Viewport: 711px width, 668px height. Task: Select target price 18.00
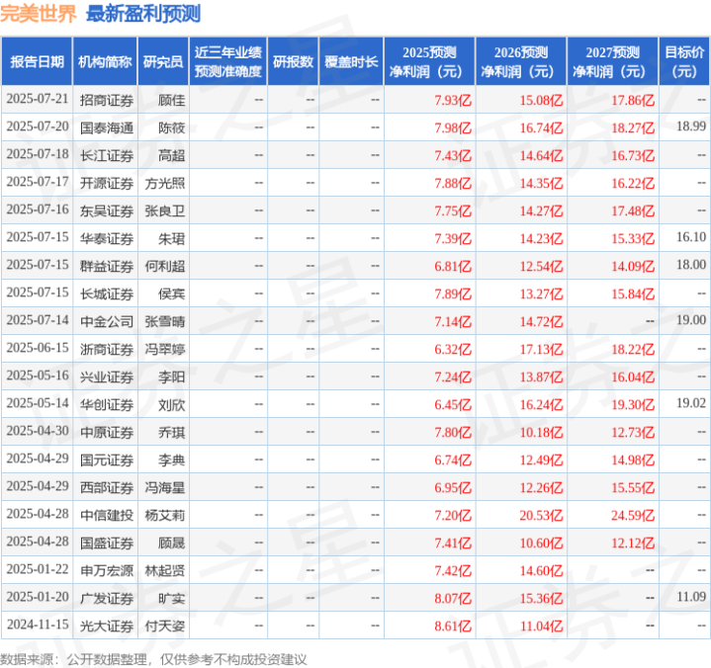[x=691, y=265]
